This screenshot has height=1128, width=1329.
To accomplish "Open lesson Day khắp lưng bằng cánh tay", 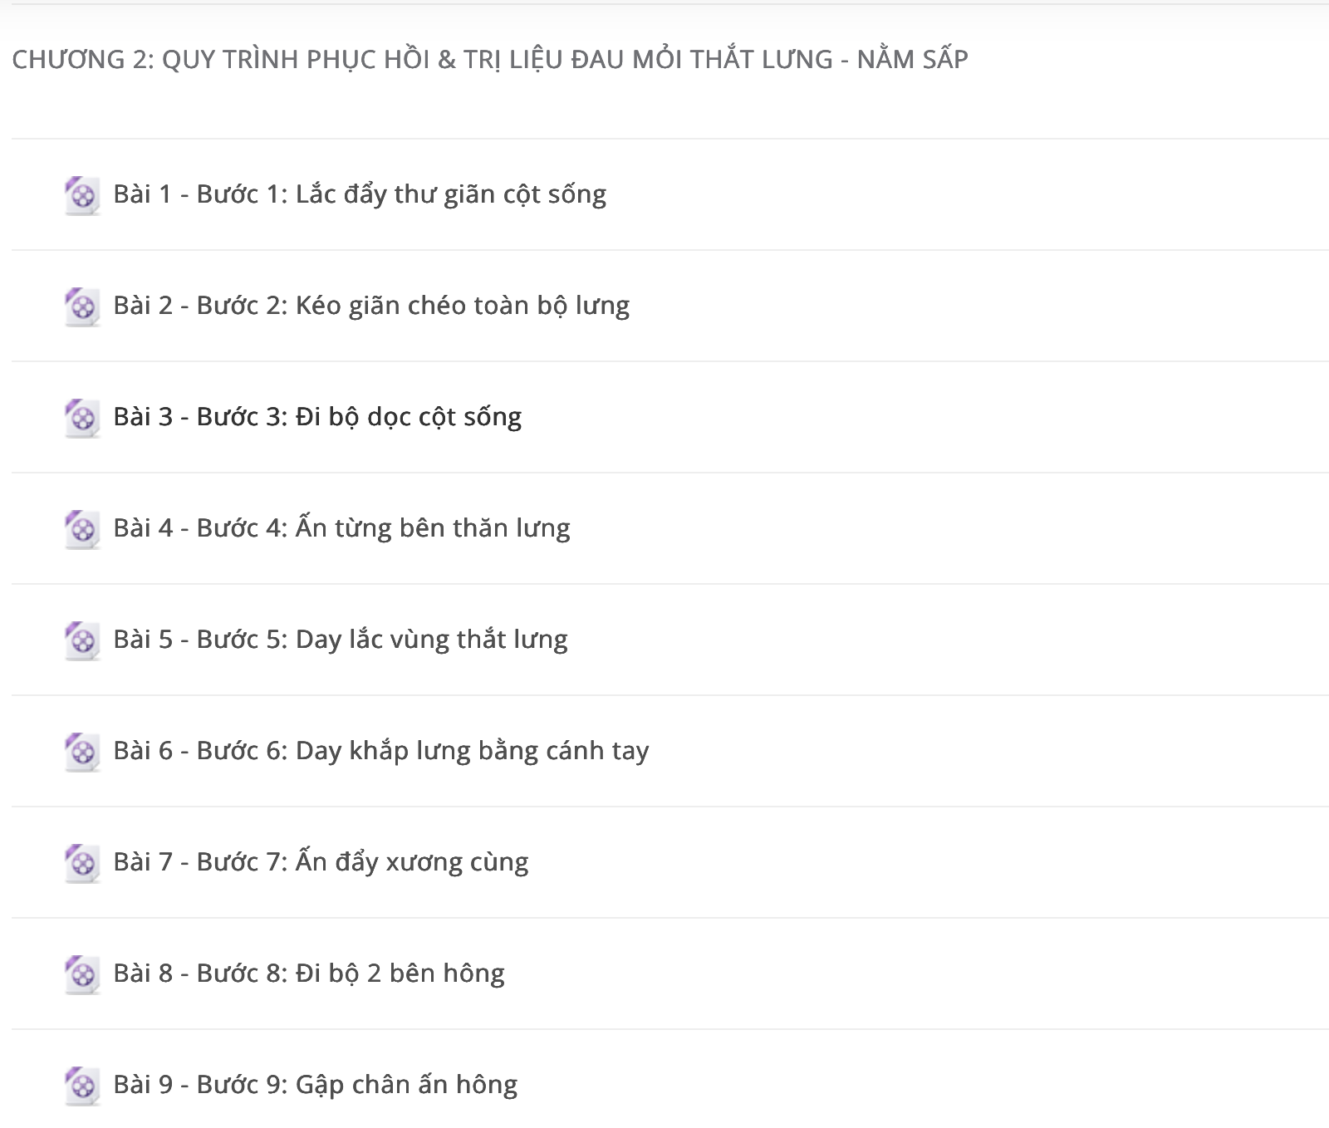I will 381,751.
